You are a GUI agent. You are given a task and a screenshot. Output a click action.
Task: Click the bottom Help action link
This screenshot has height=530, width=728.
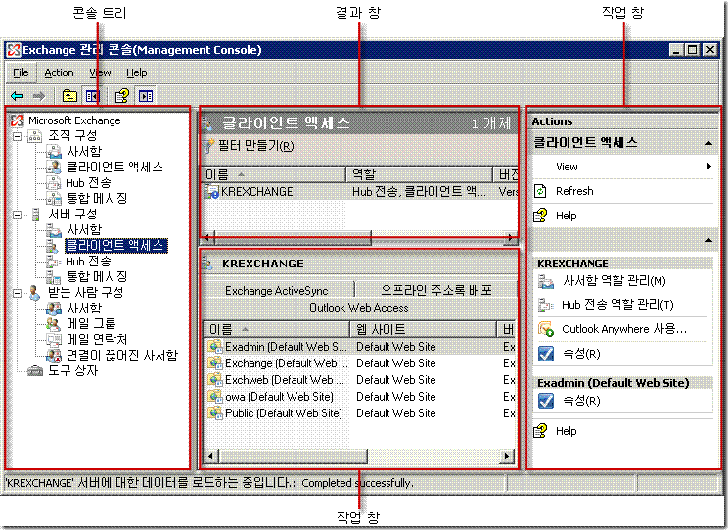pos(566,431)
